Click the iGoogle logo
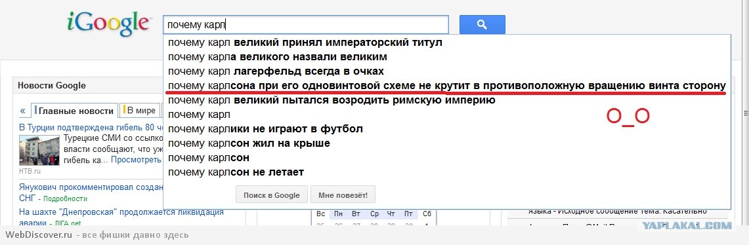Image resolution: width=749 pixels, height=245 pixels. click(110, 24)
